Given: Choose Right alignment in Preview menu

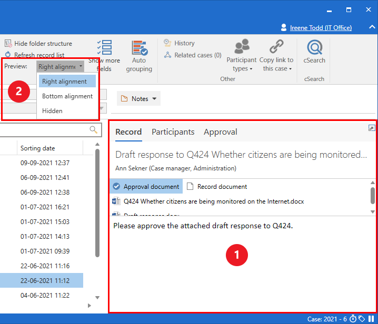Looking at the screenshot, I should tap(67, 82).
